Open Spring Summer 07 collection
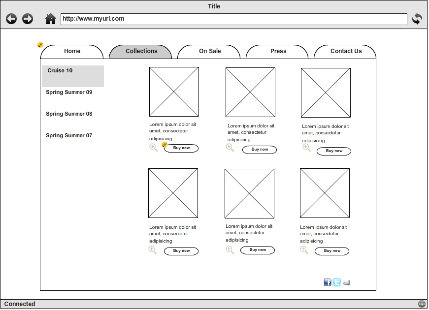The image size is (429, 310). (x=69, y=135)
